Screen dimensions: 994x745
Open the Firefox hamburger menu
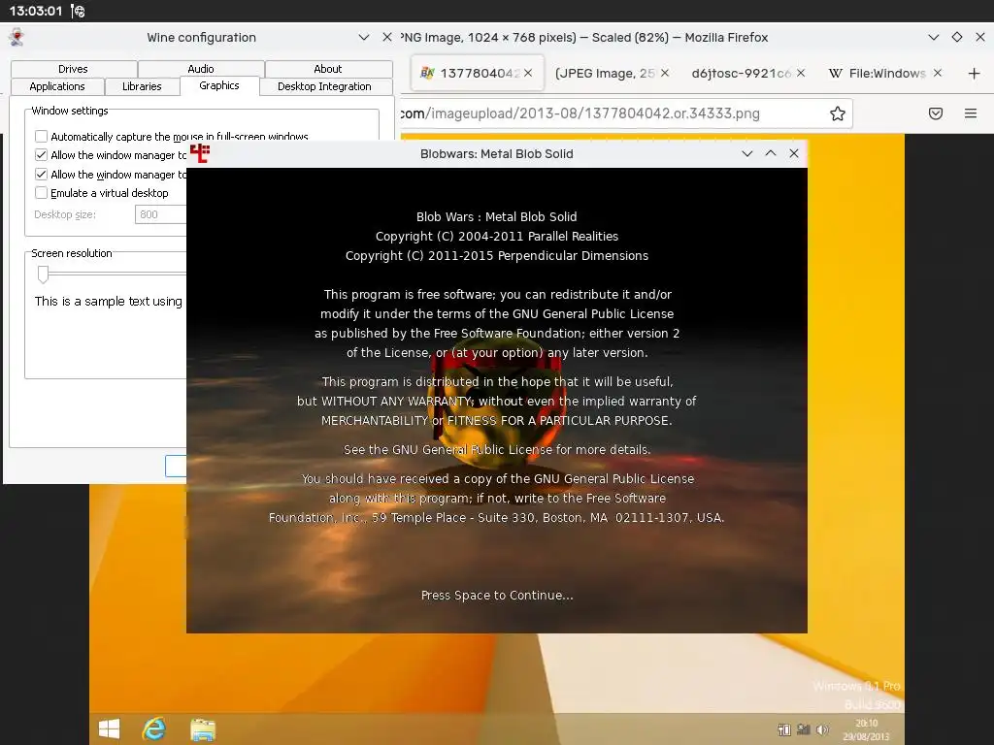(971, 113)
